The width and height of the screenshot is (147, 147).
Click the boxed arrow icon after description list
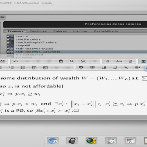(45, 68)
